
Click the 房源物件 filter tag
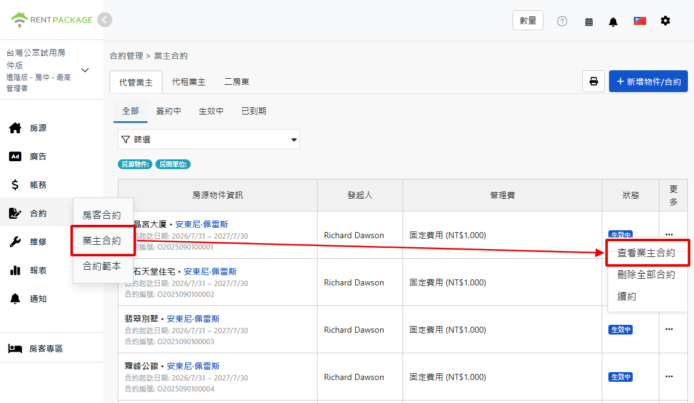(135, 164)
